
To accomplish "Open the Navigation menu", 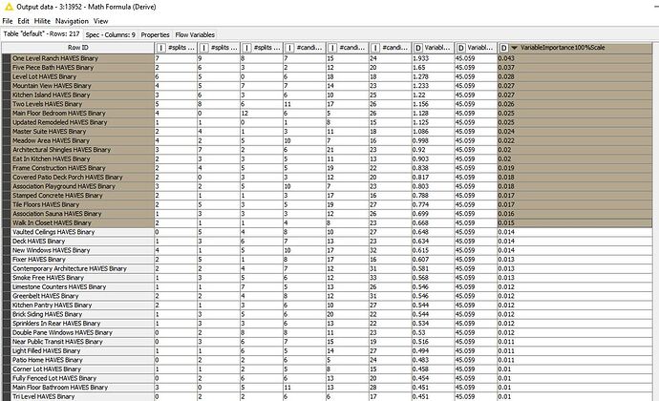I will pyautogui.click(x=72, y=21).
